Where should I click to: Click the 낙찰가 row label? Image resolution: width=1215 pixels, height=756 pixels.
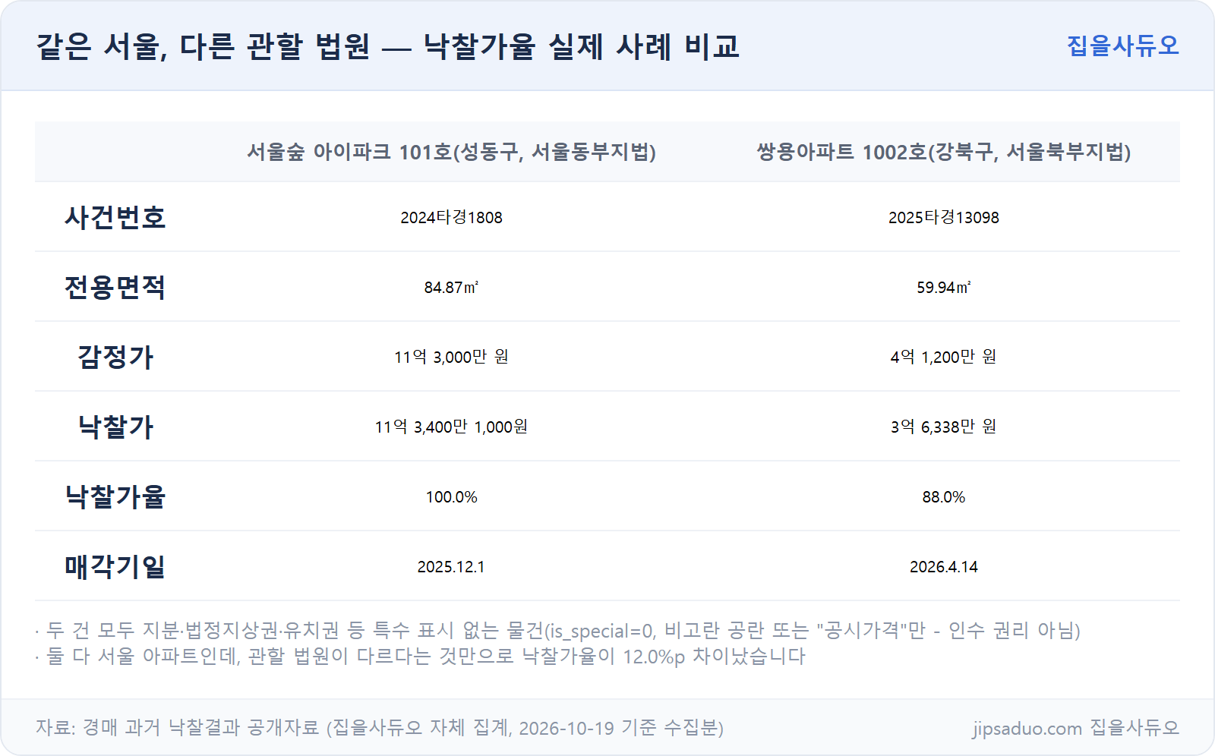pos(115,427)
